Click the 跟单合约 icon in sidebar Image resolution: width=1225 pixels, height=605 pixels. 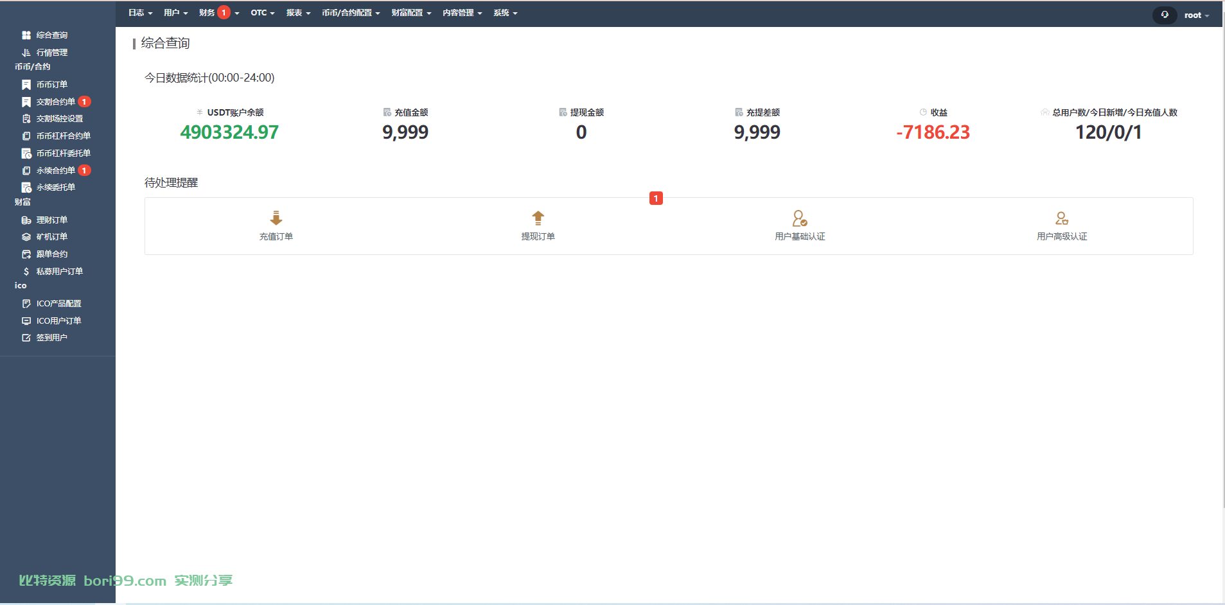tap(26, 254)
